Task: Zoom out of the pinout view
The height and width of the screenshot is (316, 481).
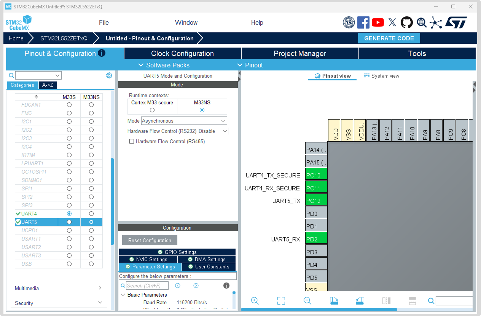Action: [307, 300]
